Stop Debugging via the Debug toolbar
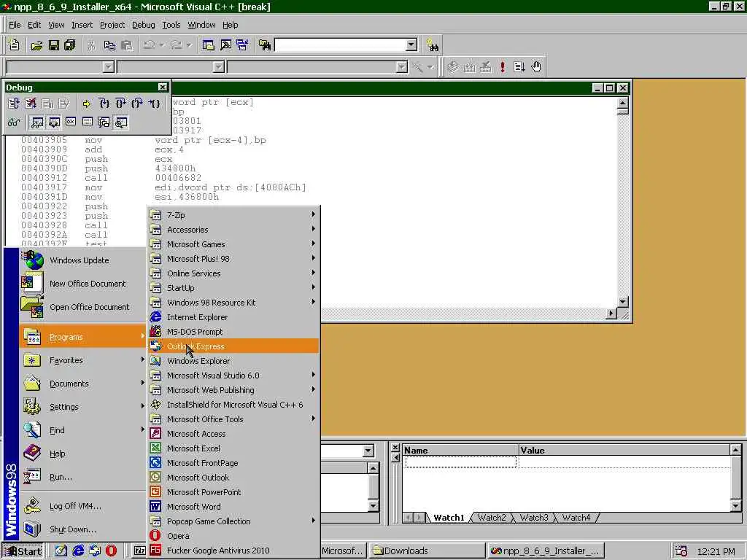Screen dimensions: 747x560 (x=31, y=104)
